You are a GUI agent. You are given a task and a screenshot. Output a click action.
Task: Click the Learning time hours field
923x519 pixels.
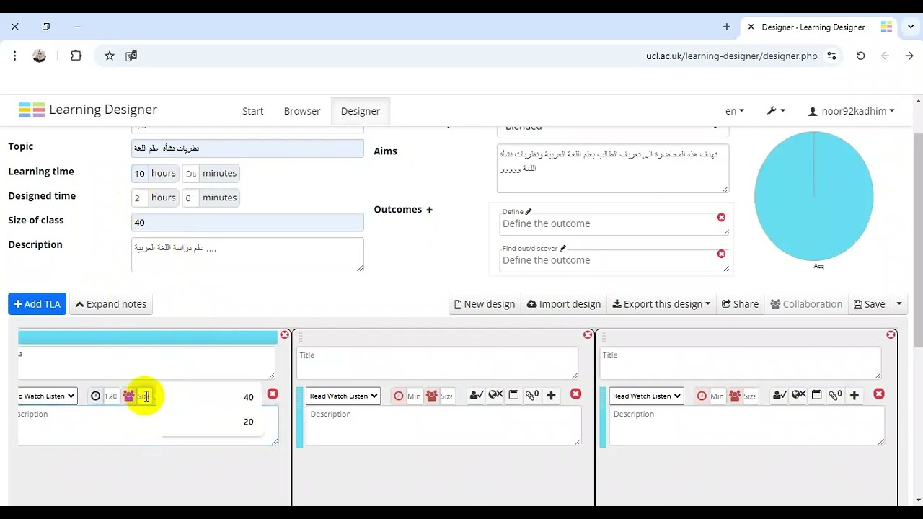[x=139, y=174]
